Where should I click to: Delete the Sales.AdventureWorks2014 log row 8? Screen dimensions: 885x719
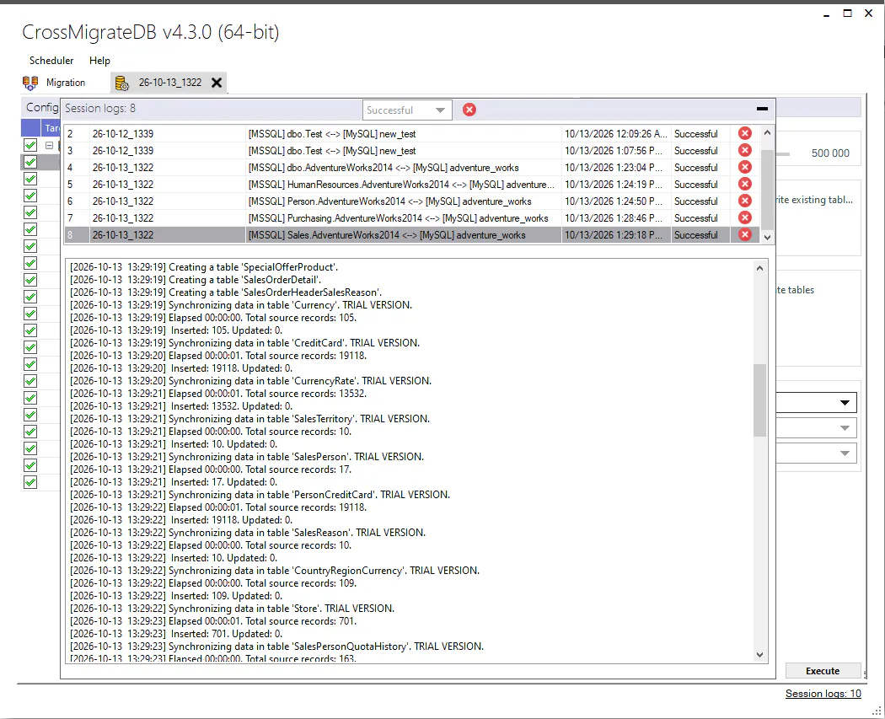click(744, 235)
